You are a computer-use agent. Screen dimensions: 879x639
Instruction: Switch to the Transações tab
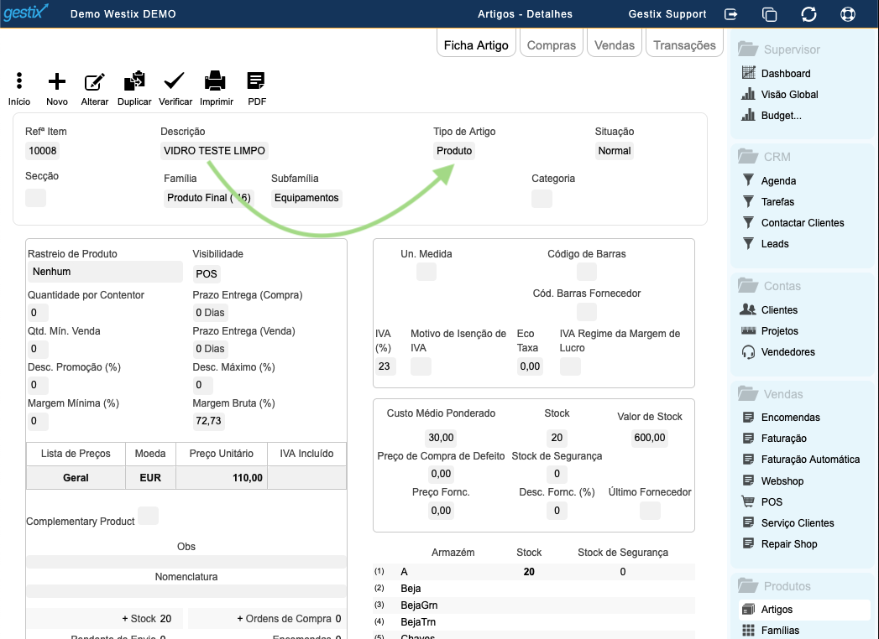pos(684,45)
